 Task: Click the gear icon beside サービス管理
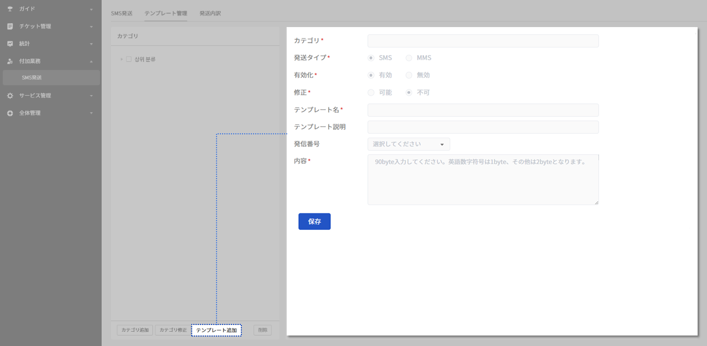point(10,96)
